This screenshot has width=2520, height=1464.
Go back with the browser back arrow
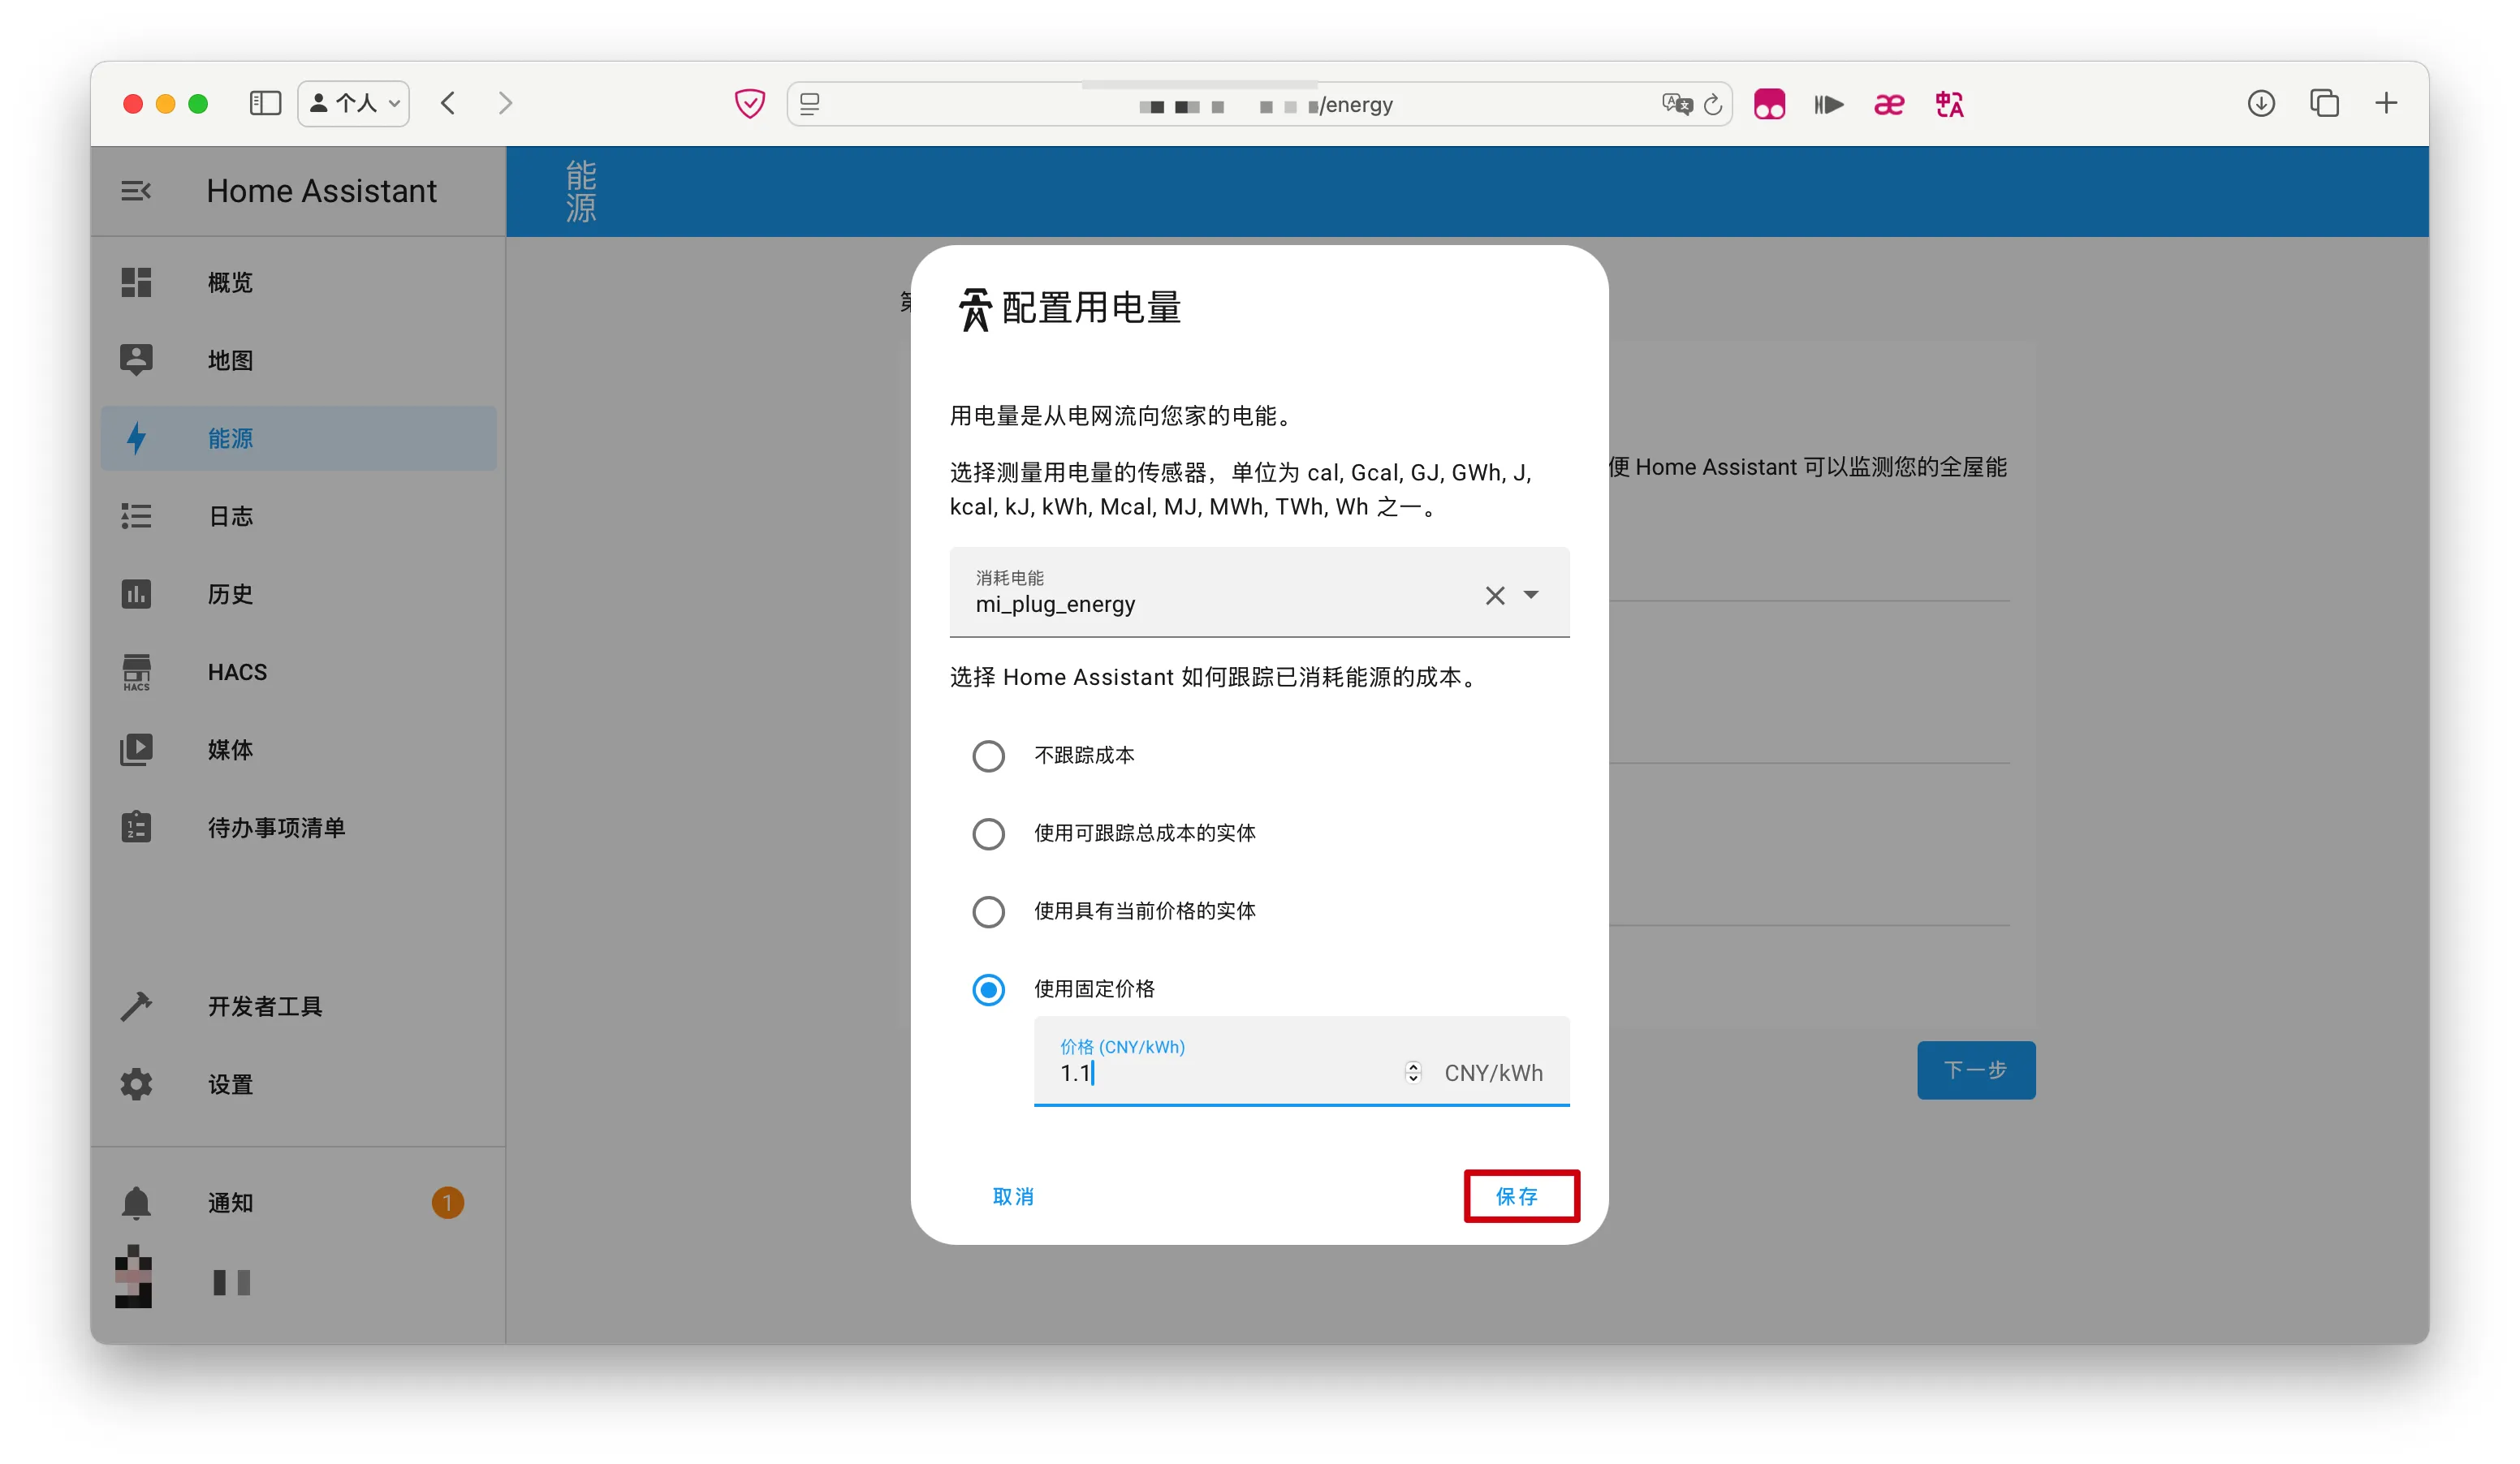coord(448,103)
